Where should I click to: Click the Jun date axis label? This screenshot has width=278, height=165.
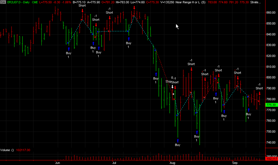point(58,163)
